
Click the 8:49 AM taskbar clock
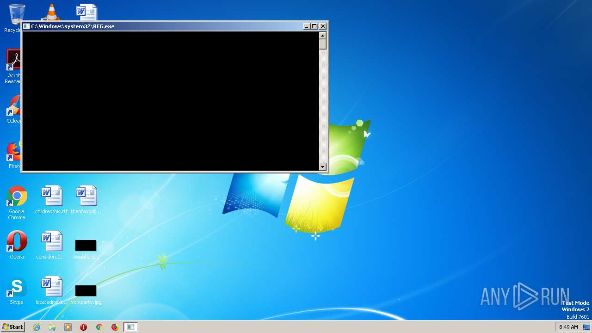pos(568,327)
